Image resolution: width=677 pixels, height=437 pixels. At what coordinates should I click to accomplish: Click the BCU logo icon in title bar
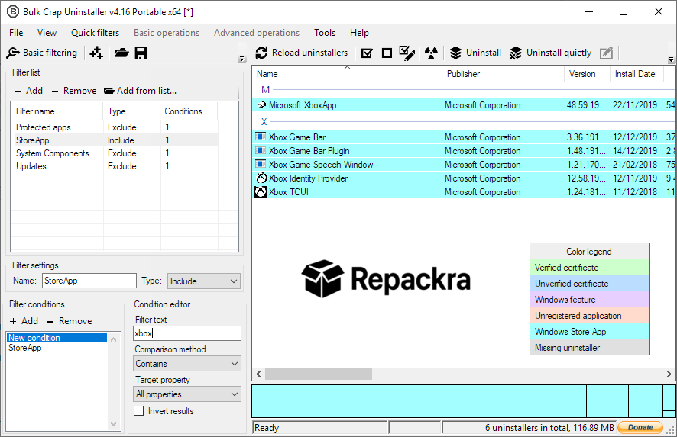(13, 11)
